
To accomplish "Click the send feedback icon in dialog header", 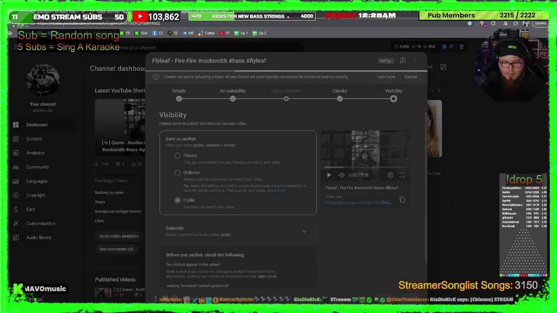I will click(403, 60).
